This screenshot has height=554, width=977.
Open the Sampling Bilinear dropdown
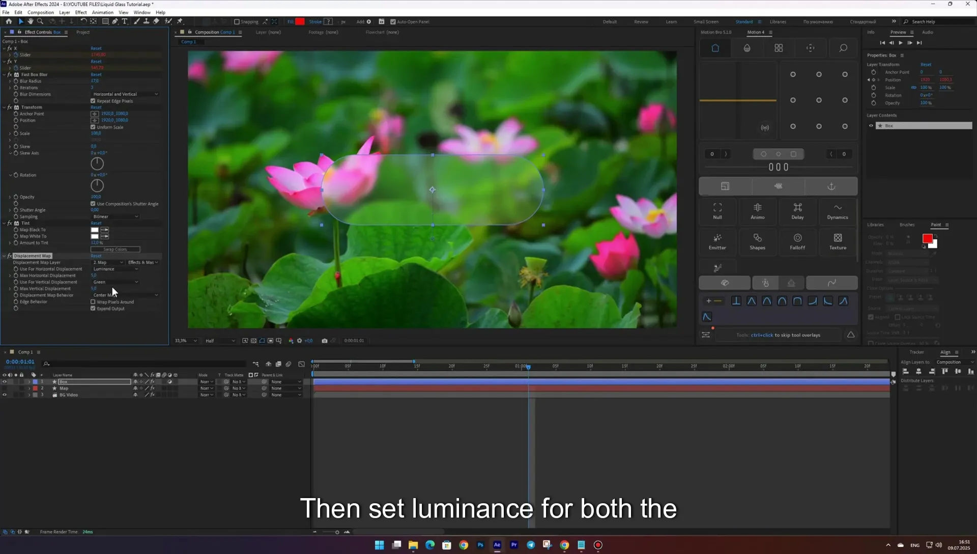(116, 217)
